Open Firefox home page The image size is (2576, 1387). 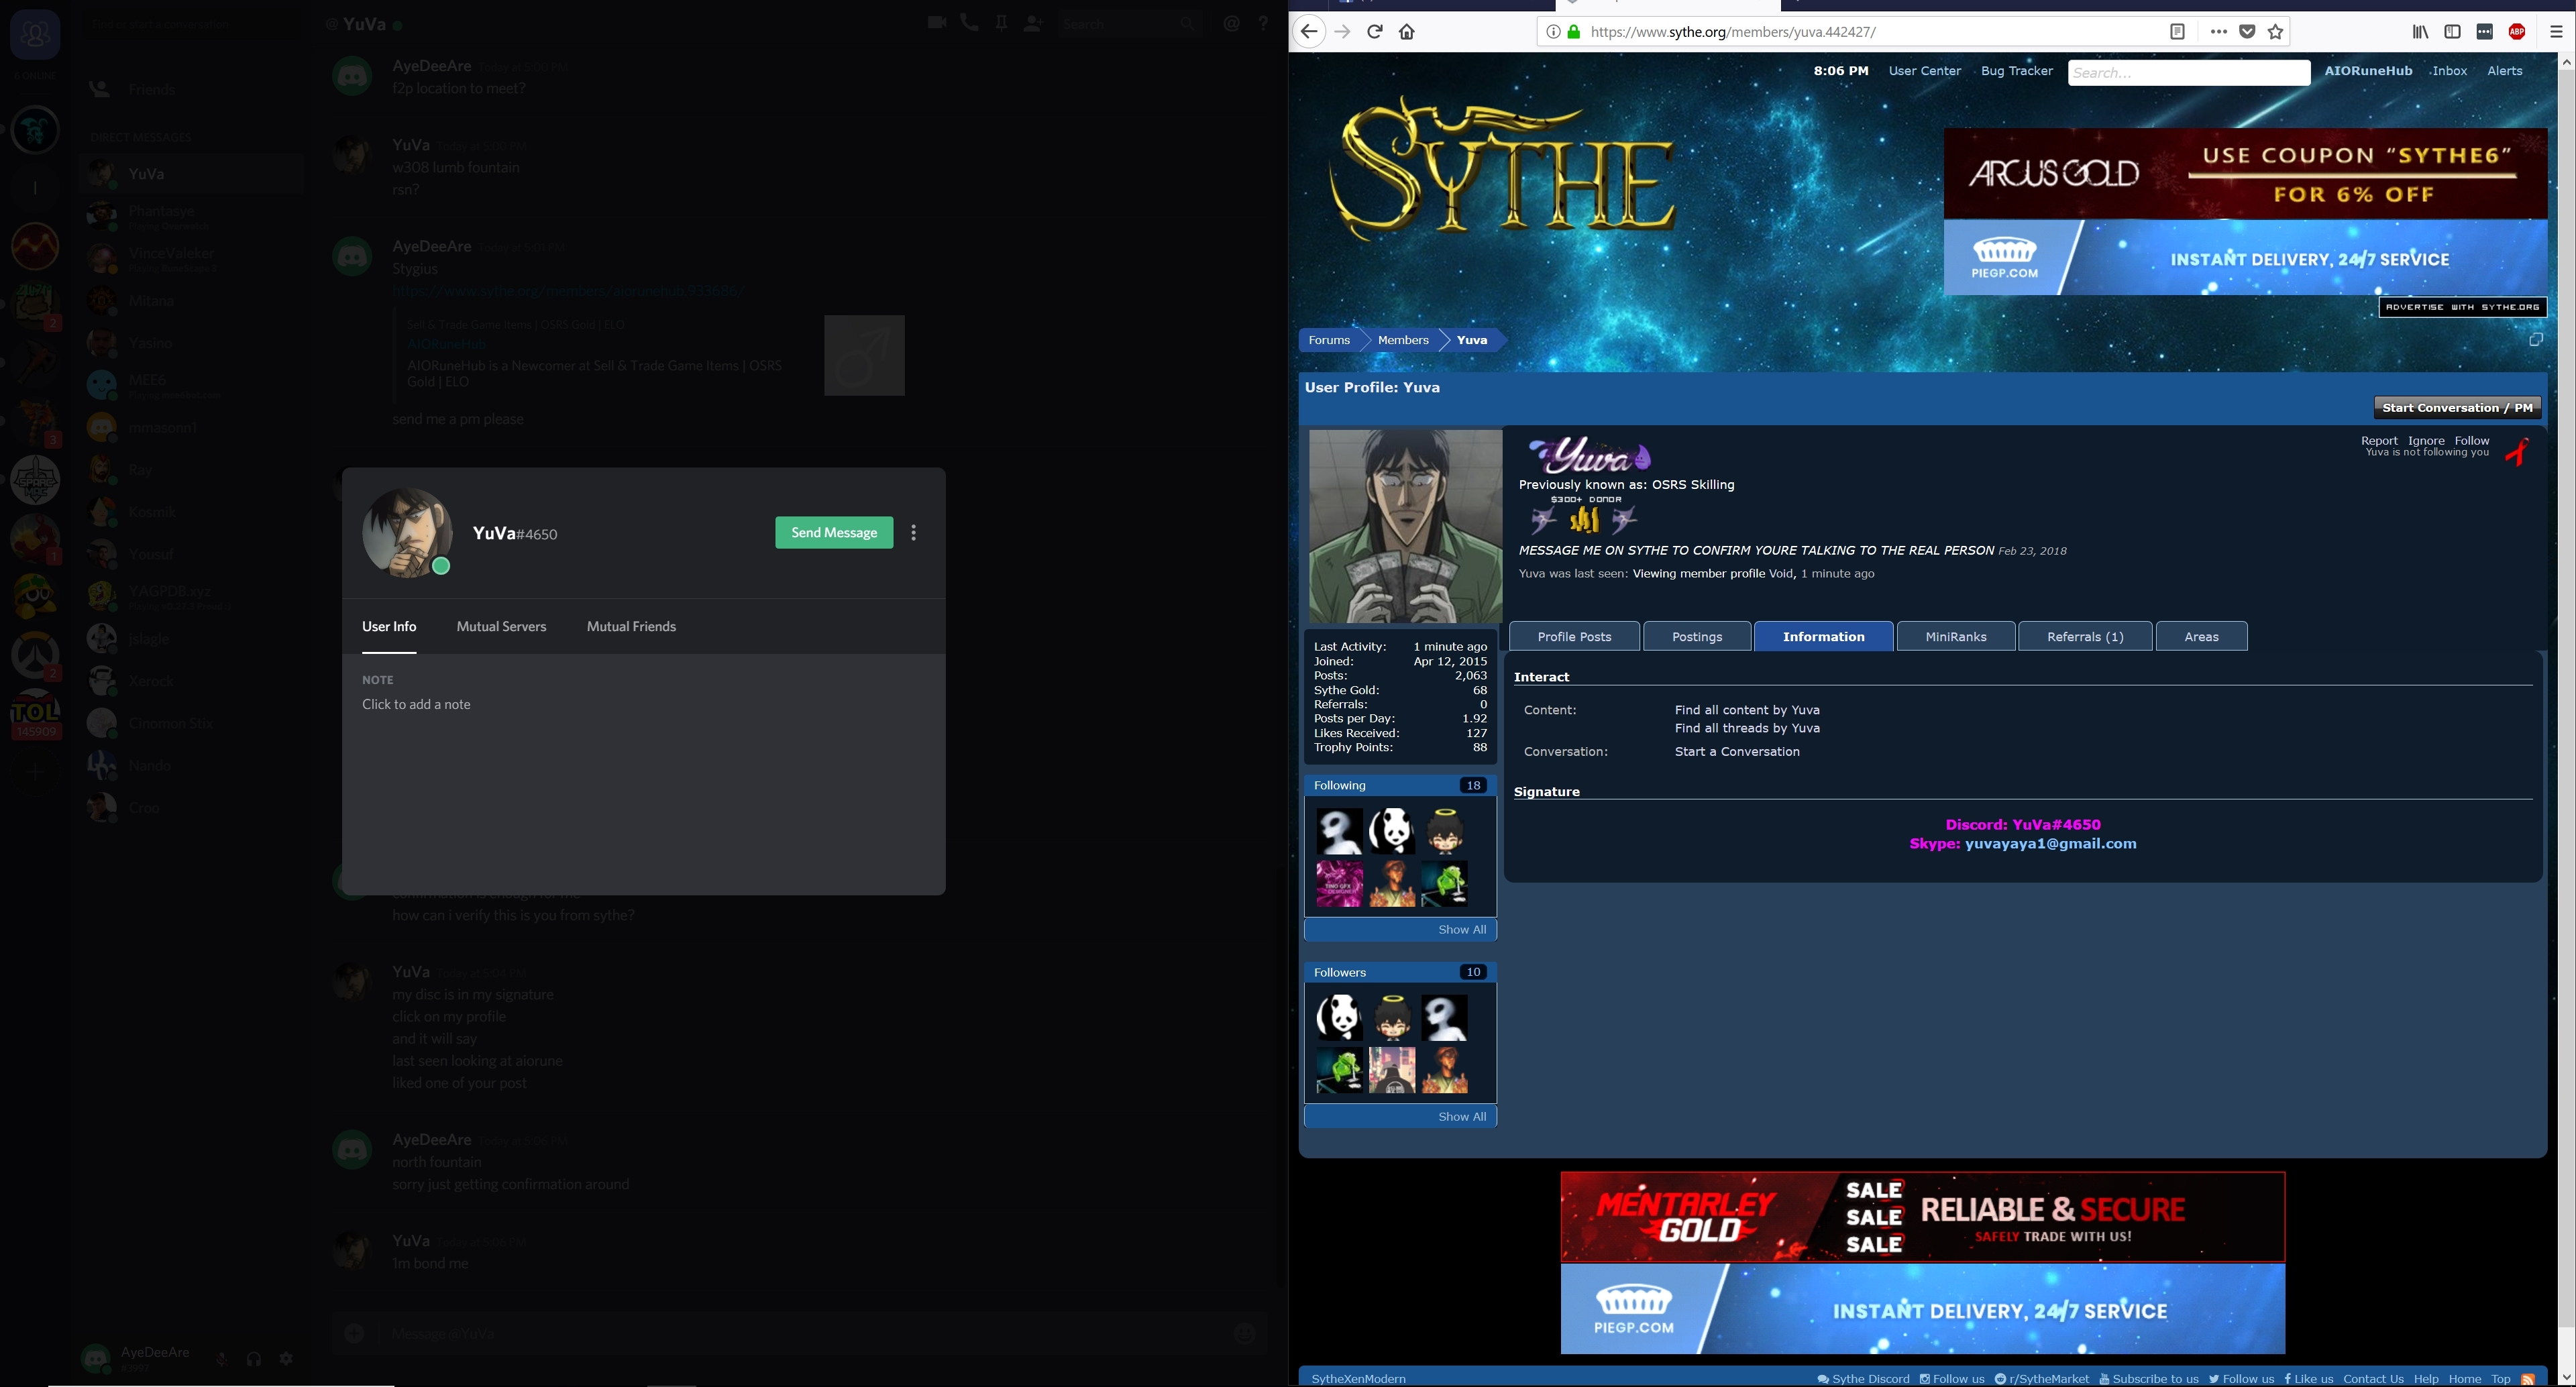click(x=1407, y=32)
